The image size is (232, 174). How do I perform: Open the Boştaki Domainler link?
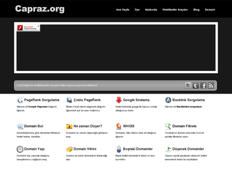pyautogui.click(x=138, y=149)
